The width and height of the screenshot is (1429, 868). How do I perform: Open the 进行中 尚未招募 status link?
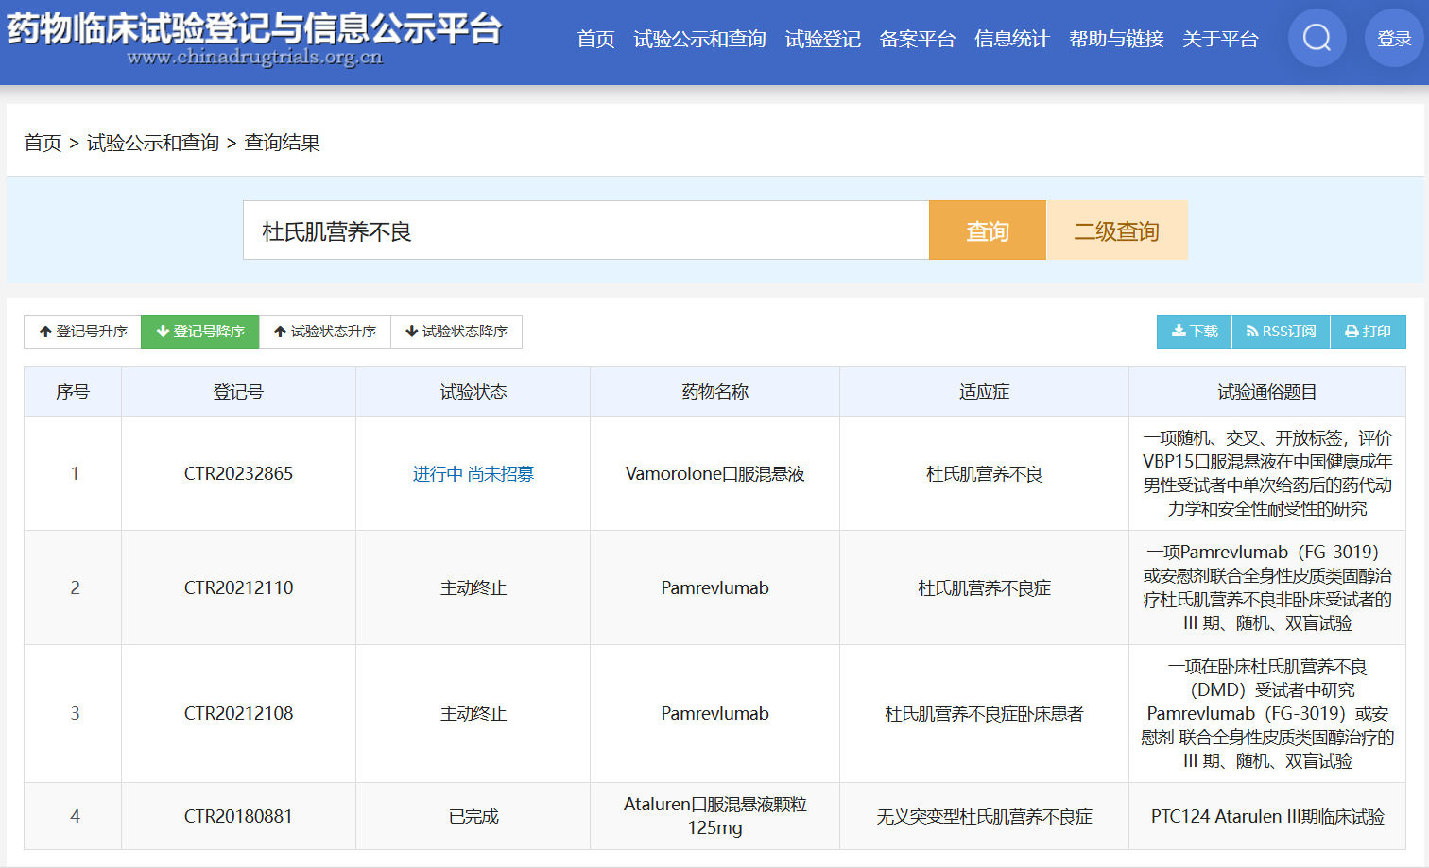coord(473,474)
